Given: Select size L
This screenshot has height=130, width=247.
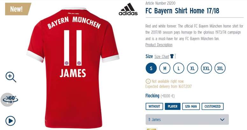Looking at the screenshot, I should click(179, 68).
